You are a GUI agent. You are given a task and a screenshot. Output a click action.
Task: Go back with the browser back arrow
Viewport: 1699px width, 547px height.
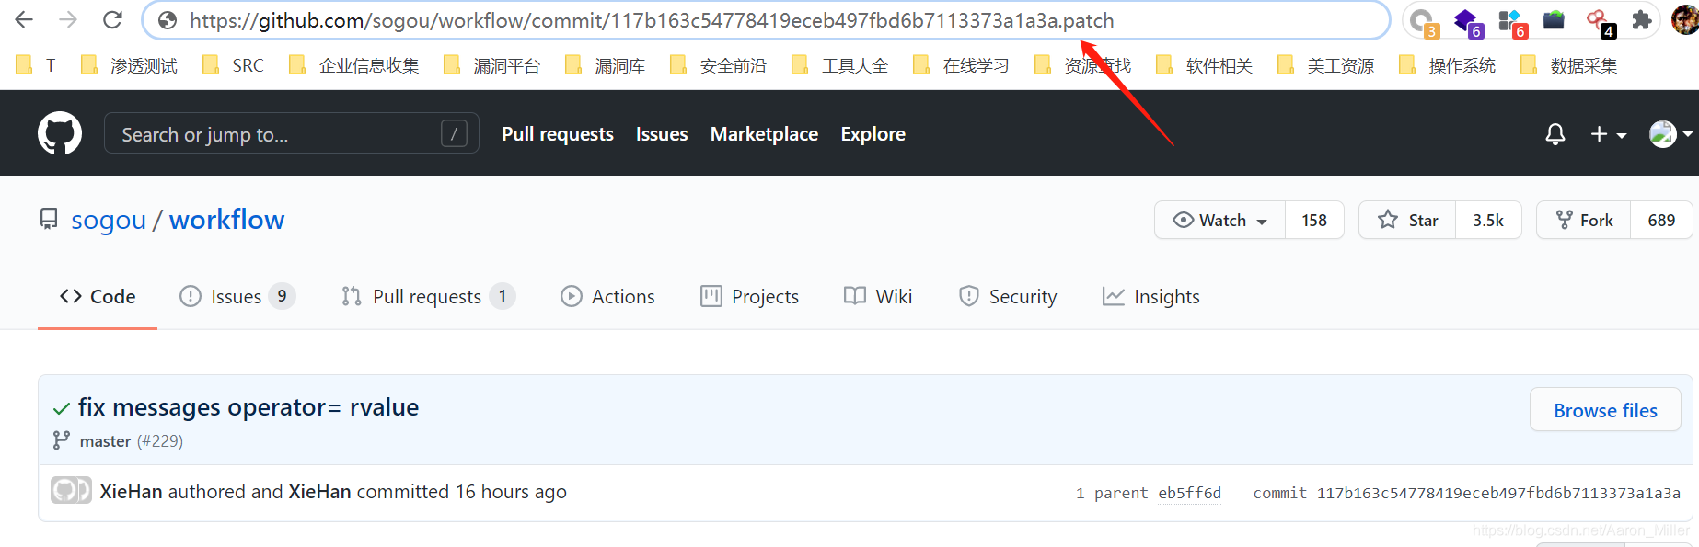24,19
